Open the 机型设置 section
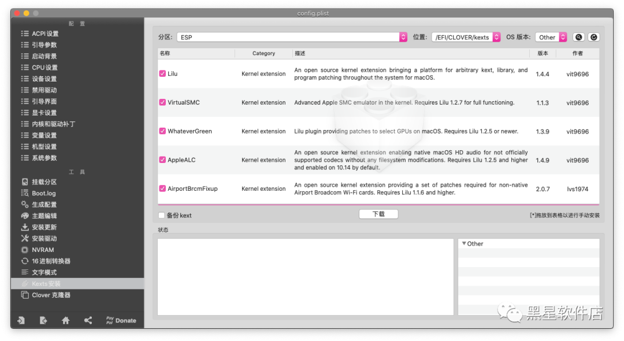 [44, 146]
